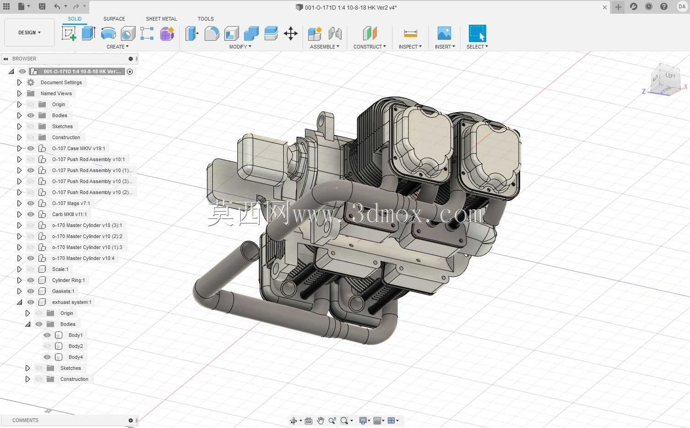Open the CREATE dropdown menu
690x428 pixels.
[118, 47]
